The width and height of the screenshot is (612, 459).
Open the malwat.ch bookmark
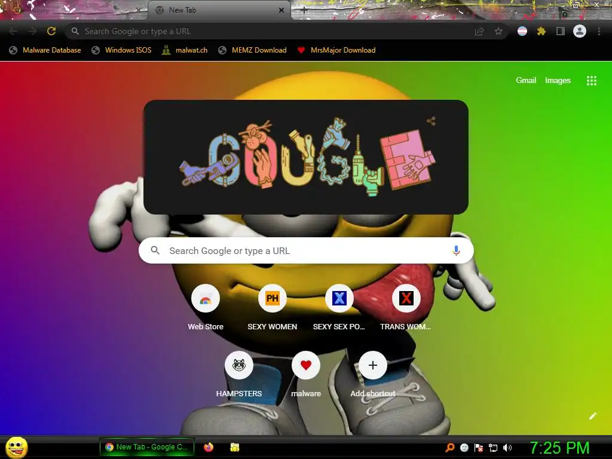click(185, 50)
